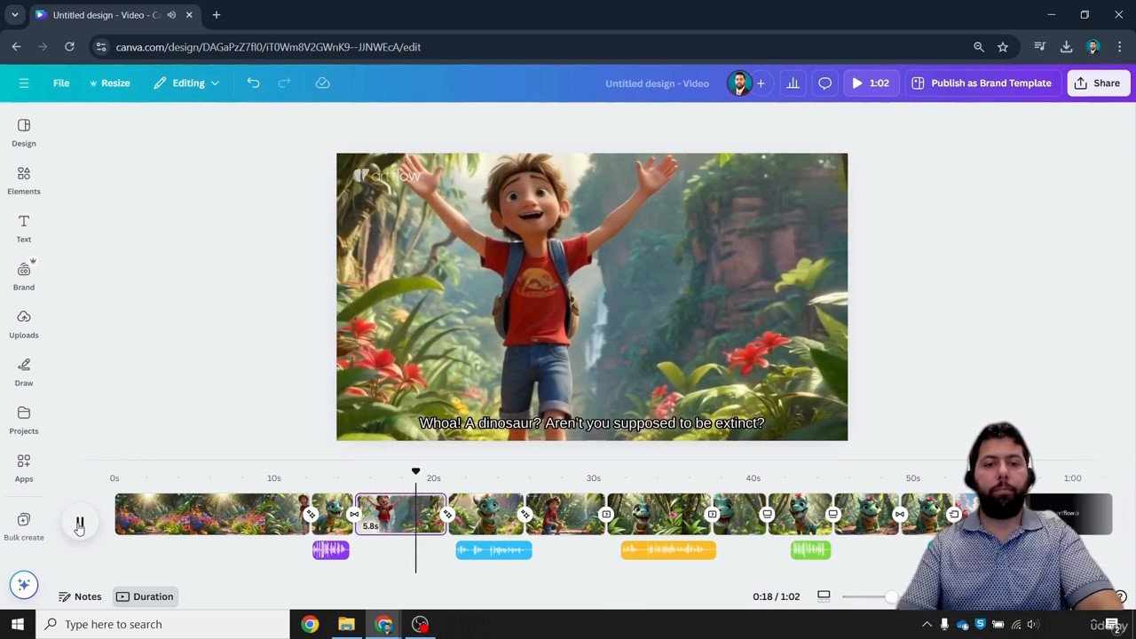The height and width of the screenshot is (639, 1136).
Task: Open browser zoom magnifier icon
Action: (979, 47)
